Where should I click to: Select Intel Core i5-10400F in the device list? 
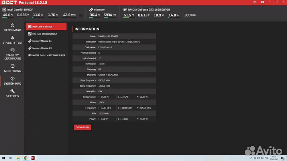tap(46, 27)
